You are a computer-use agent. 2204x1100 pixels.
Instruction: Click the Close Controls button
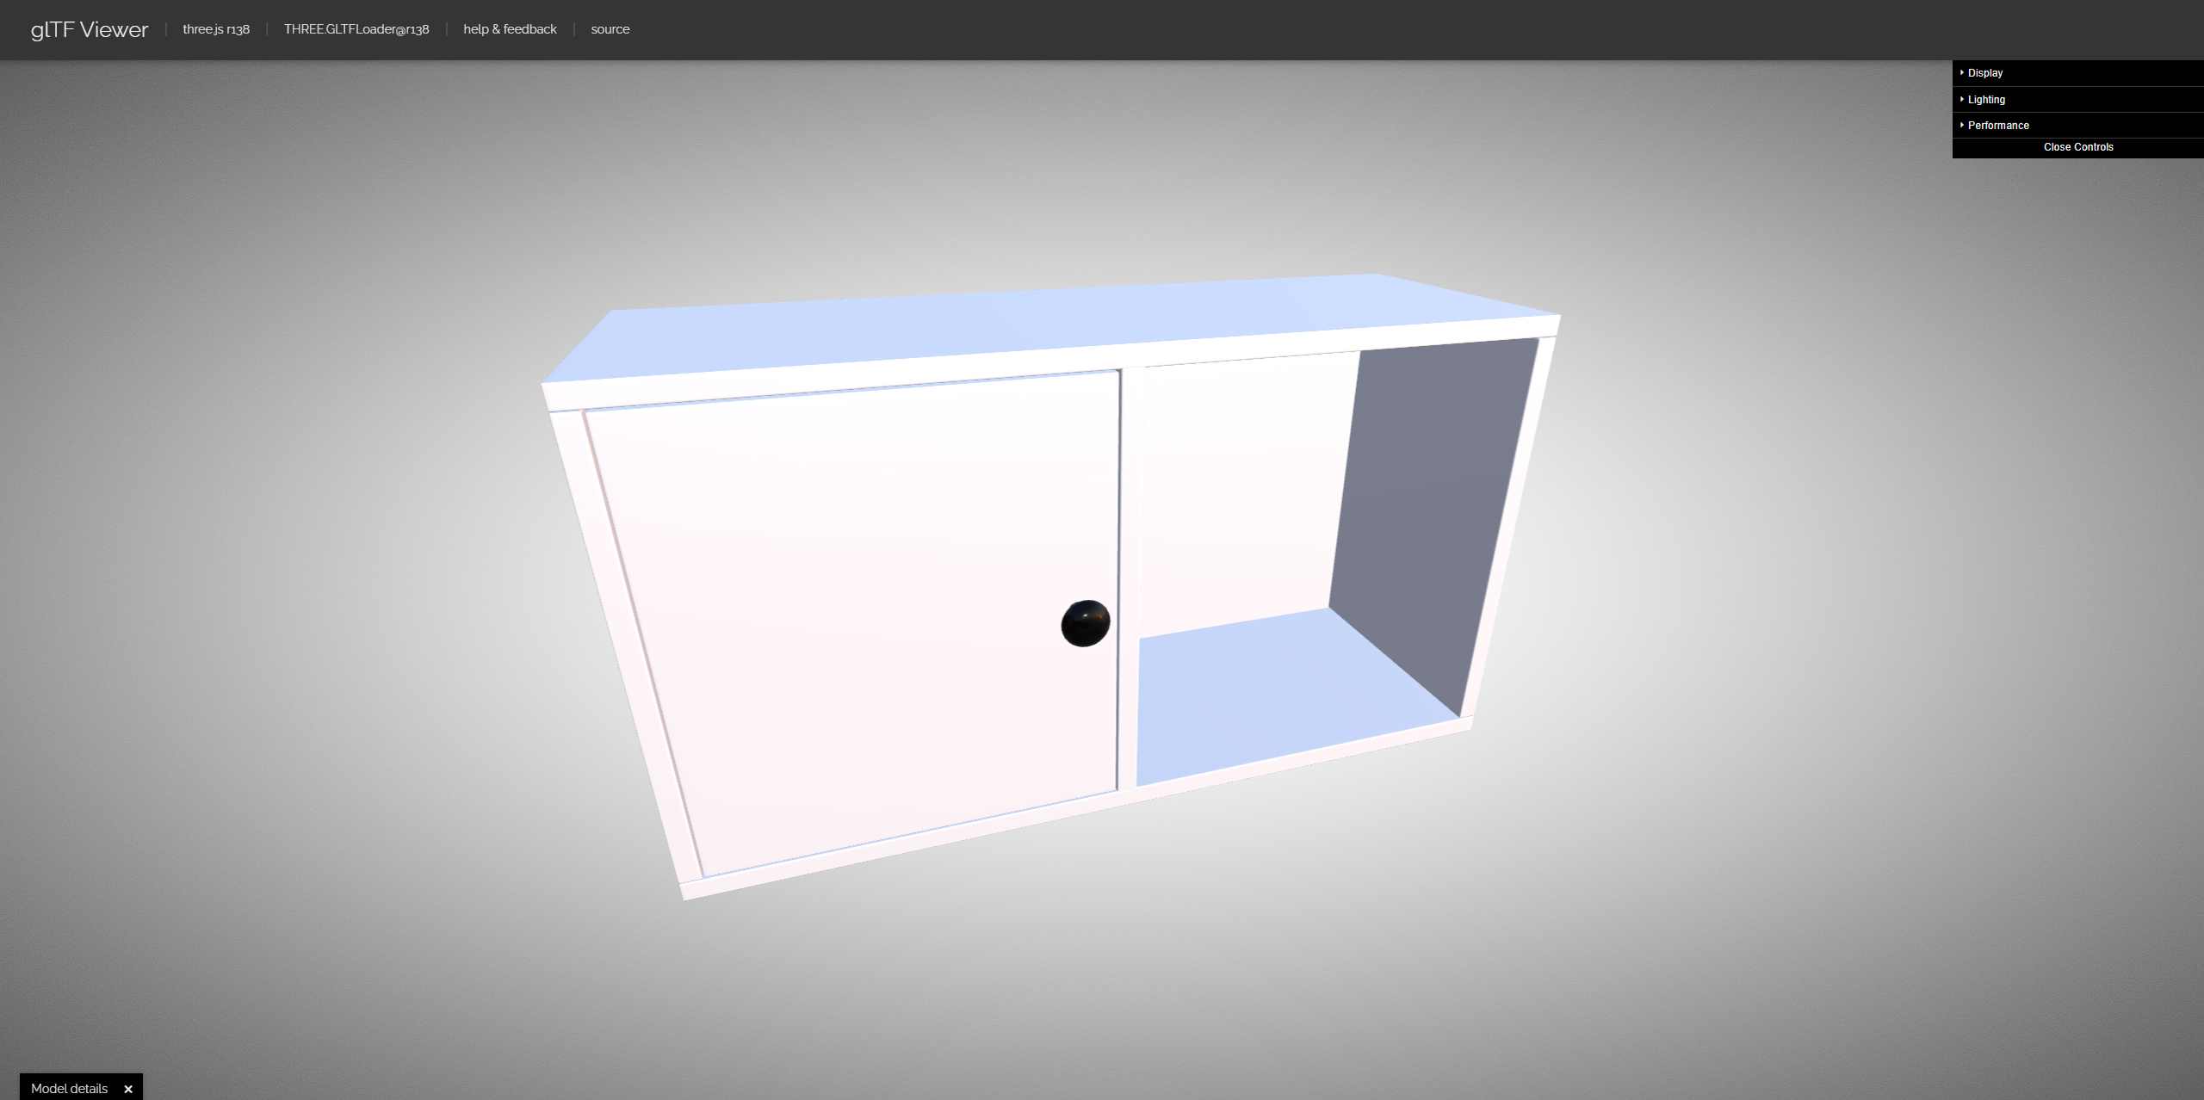click(2077, 147)
